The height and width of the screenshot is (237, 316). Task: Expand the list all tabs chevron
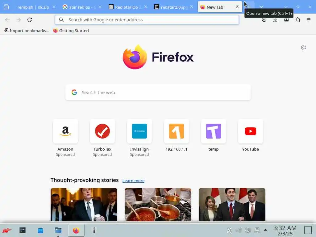pos(261,7)
